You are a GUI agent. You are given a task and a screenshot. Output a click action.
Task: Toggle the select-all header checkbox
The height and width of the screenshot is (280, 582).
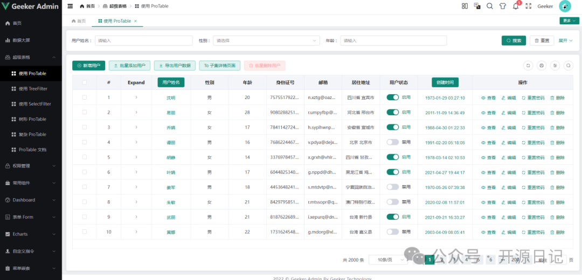[x=84, y=82]
